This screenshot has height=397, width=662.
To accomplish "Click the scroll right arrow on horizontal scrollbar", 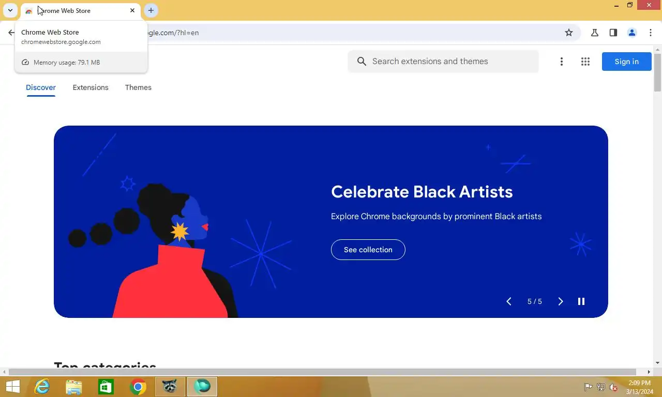I will (x=649, y=372).
